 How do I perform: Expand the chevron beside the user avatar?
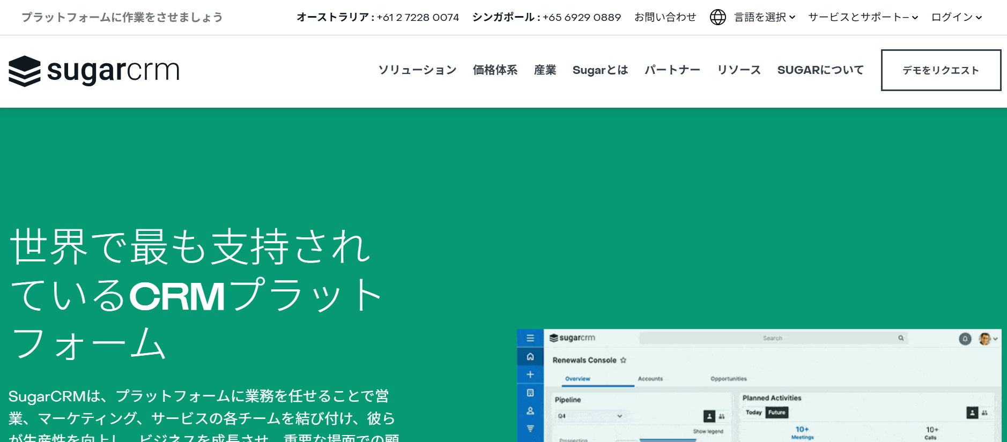click(x=996, y=339)
